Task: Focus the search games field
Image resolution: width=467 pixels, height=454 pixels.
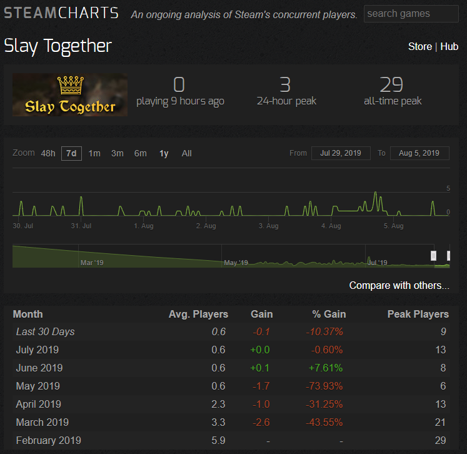Action: [x=411, y=14]
